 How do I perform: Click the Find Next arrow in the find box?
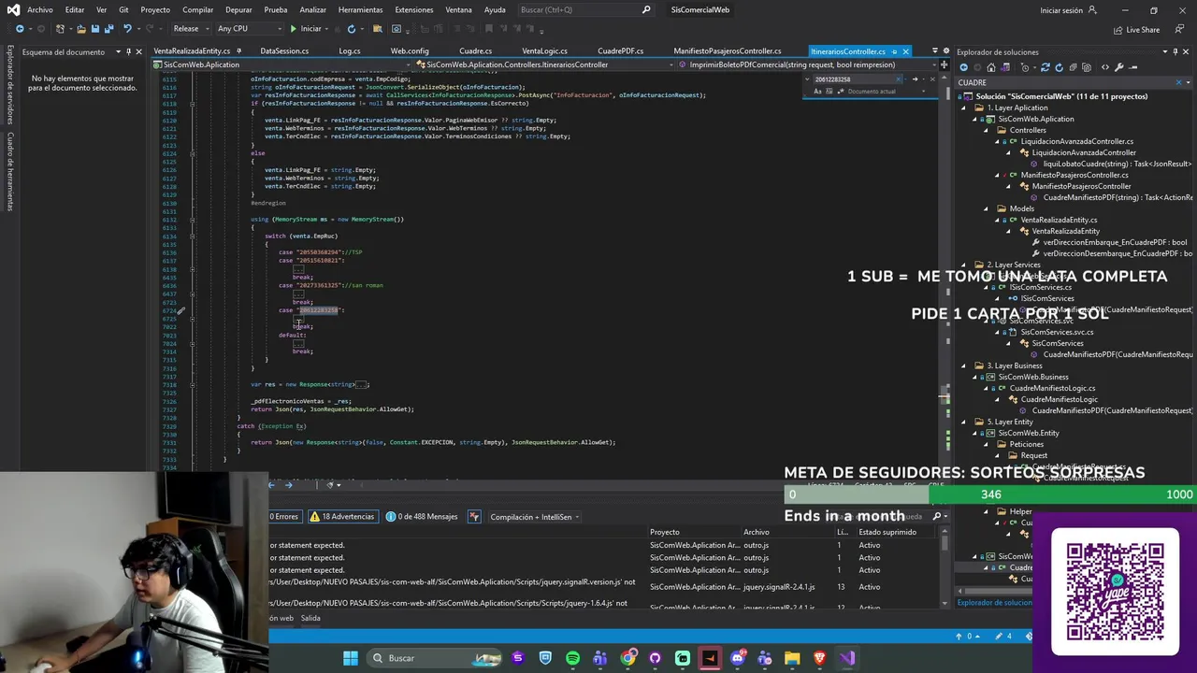click(x=915, y=79)
